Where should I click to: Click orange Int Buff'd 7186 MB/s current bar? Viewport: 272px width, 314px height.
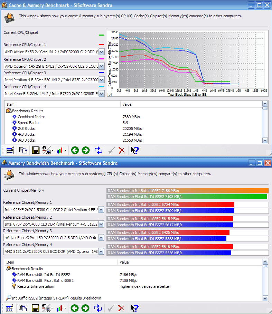tap(187, 191)
